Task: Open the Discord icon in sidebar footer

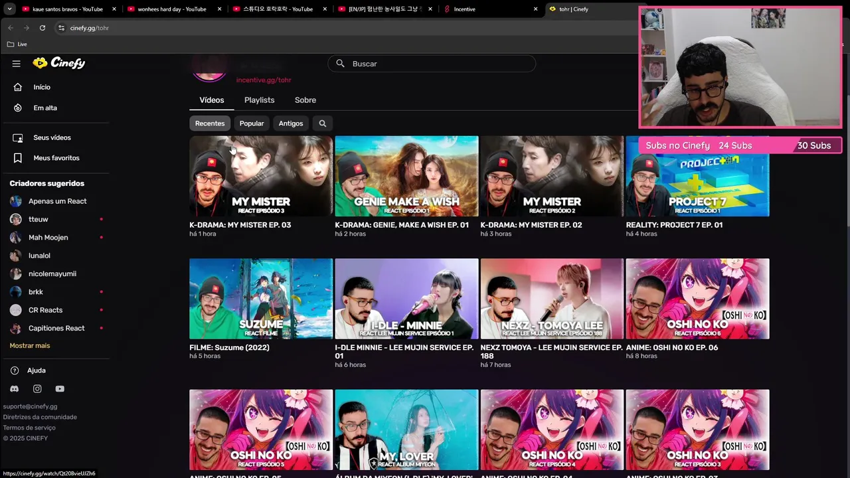Action: pos(15,389)
